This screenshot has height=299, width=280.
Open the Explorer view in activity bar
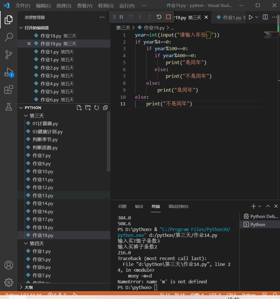click(x=9, y=20)
